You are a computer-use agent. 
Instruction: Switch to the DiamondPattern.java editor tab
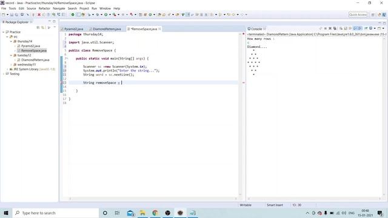(105, 29)
